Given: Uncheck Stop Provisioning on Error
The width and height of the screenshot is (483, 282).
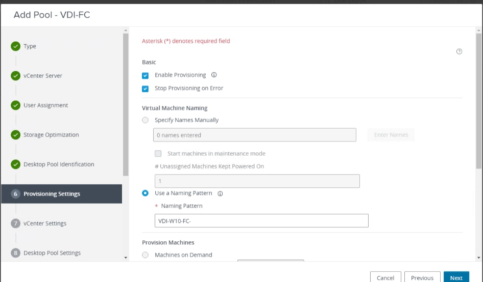Looking at the screenshot, I should [146, 89].
